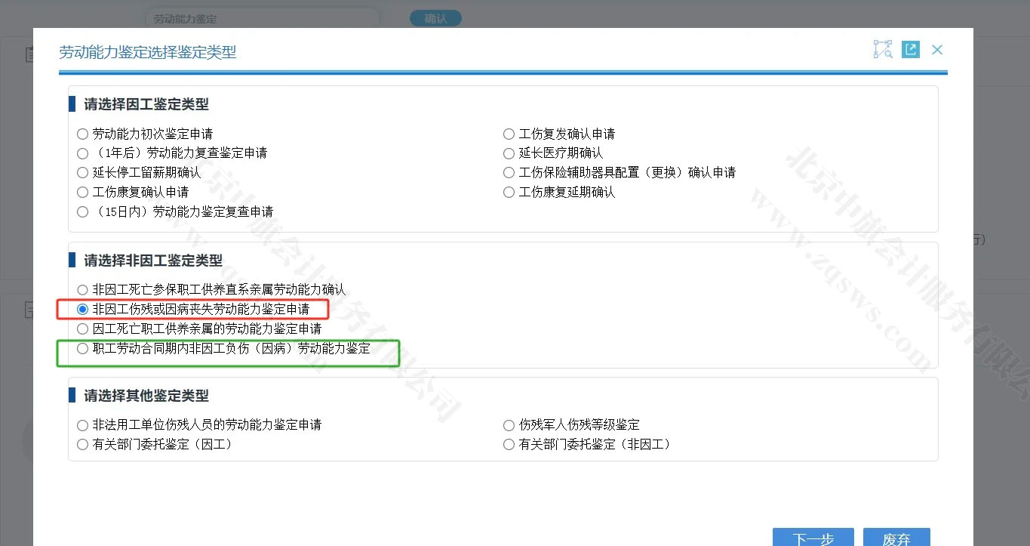Screen dimensions: 1030x546
Task: Click the flow diagram icon in dialog header
Action: coord(882,49)
